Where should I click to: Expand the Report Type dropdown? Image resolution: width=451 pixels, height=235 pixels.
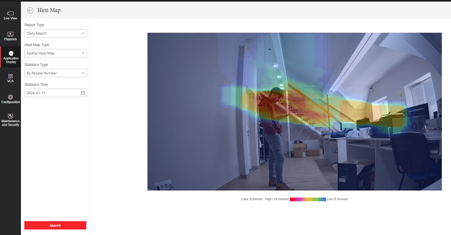pos(55,33)
